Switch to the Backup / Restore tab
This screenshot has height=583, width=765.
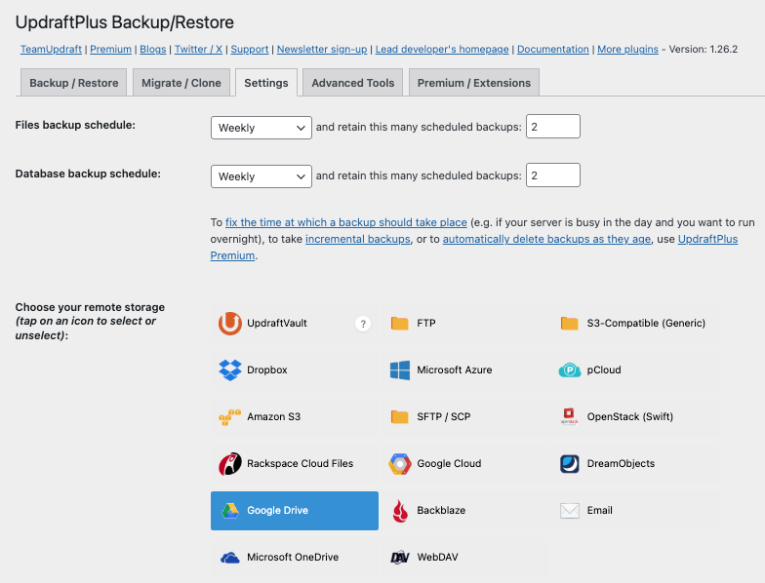(x=74, y=83)
